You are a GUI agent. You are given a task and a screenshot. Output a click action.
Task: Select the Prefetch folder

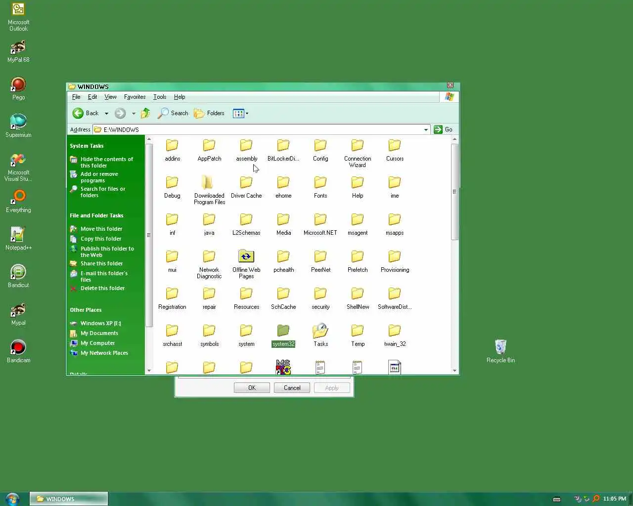click(x=358, y=261)
